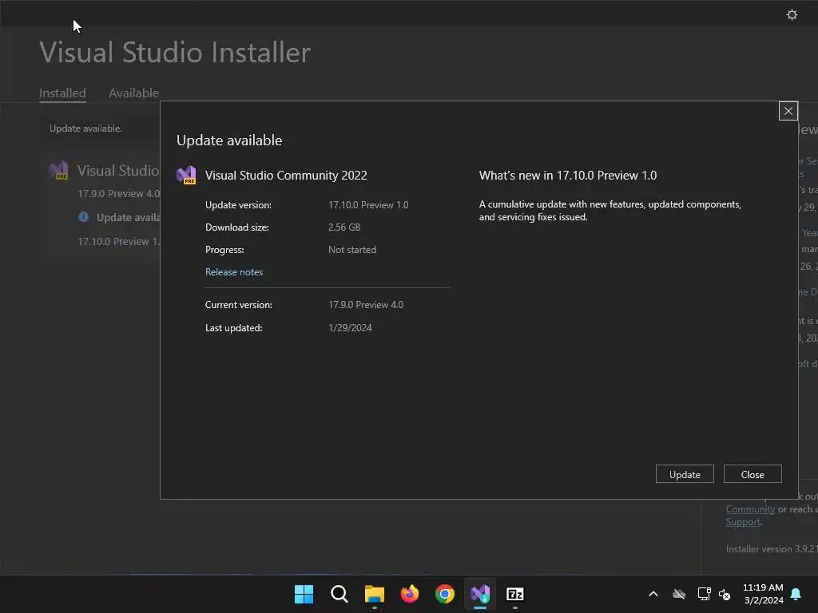Select the 1/29/2024 last updated date
Screen dimensions: 818x613
pos(350,328)
